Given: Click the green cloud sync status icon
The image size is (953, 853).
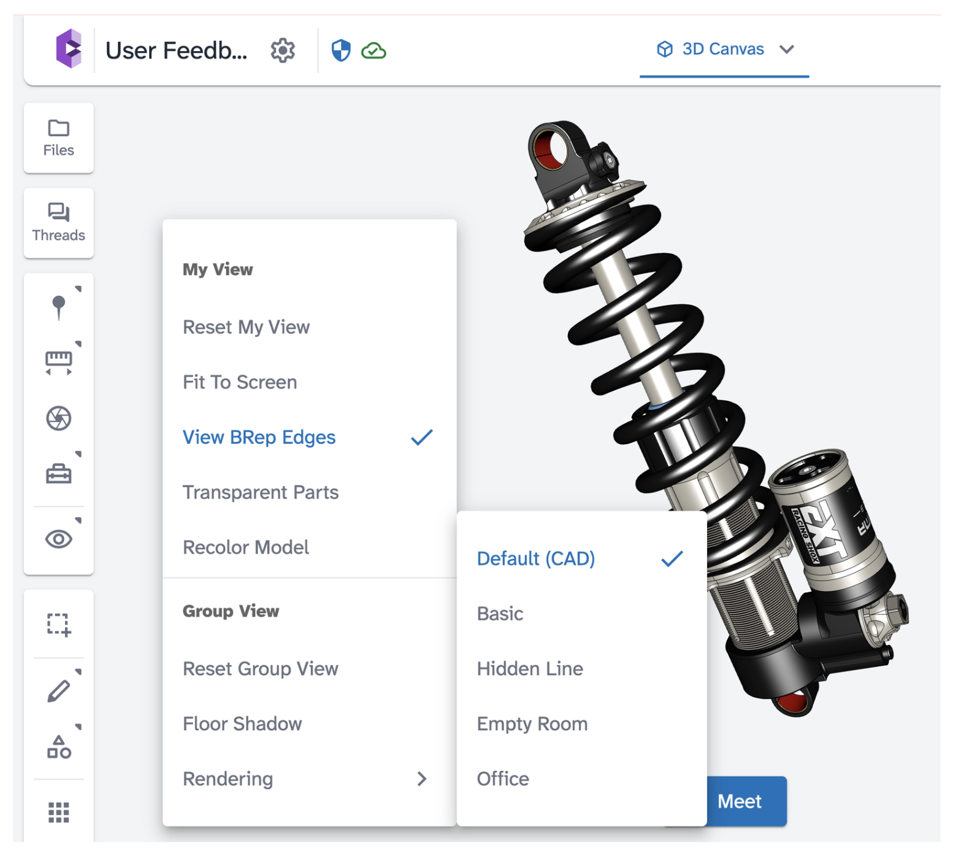Looking at the screenshot, I should pos(373,50).
